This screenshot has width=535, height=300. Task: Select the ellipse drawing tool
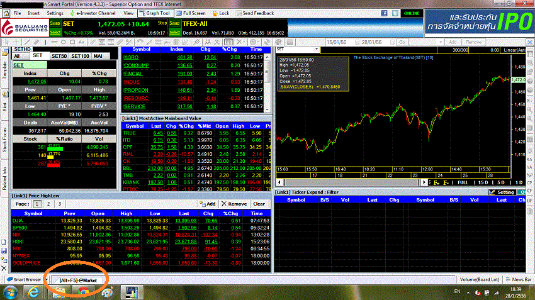(x=64, y=42)
